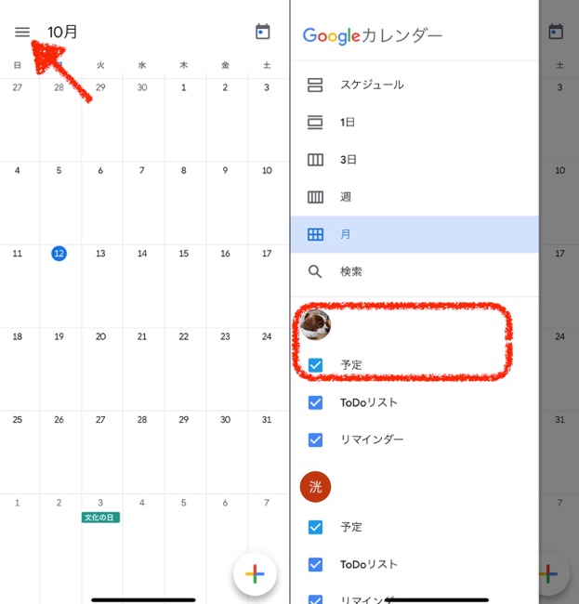579x604 pixels.
Task: Uncheck 予定 under the dog photo account
Action: [315, 365]
